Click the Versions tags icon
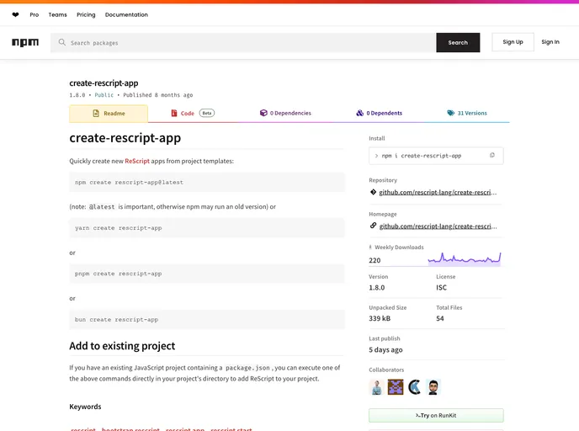Image resolution: width=579 pixels, height=431 pixels. point(450,113)
